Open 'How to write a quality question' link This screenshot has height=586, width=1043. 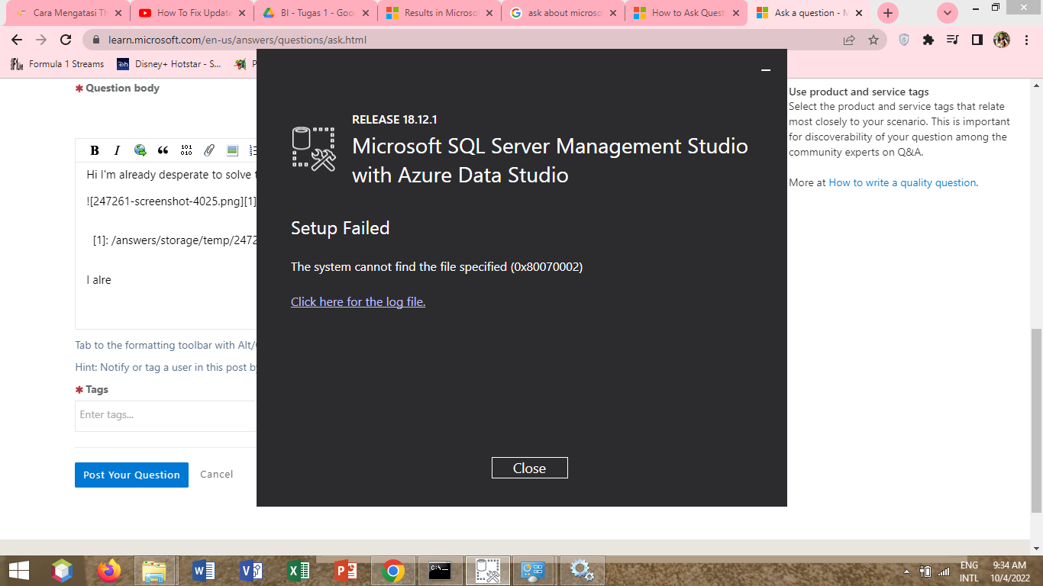pos(903,182)
